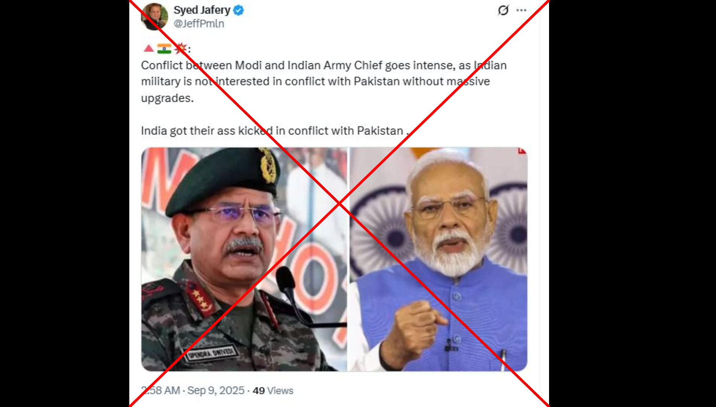
Task: Open Syed Jafery's profile avatar
Action: pyautogui.click(x=154, y=17)
